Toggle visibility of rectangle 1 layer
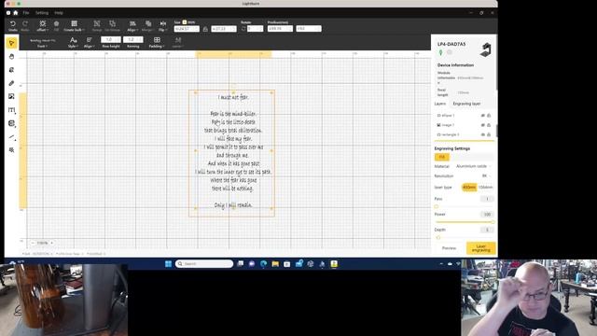Image resolution: width=597 pixels, height=336 pixels. pyautogui.click(x=483, y=134)
